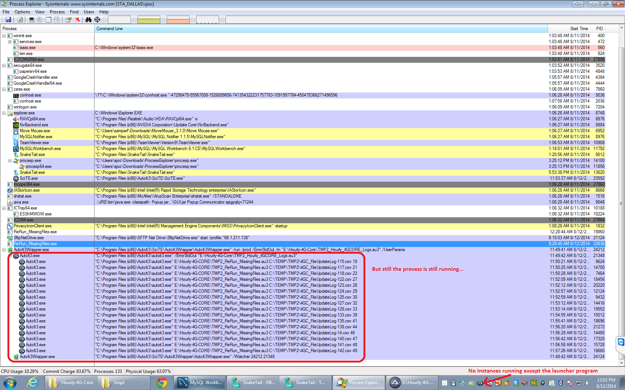Click the network connection tray icon

pos(578,383)
